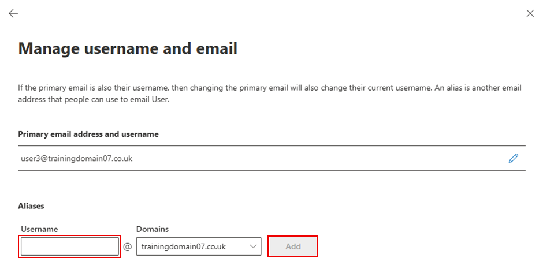The height and width of the screenshot is (262, 543).
Task: Click the selected trainingdomain07.co.uk value in the dropdown
Action: click(x=184, y=246)
